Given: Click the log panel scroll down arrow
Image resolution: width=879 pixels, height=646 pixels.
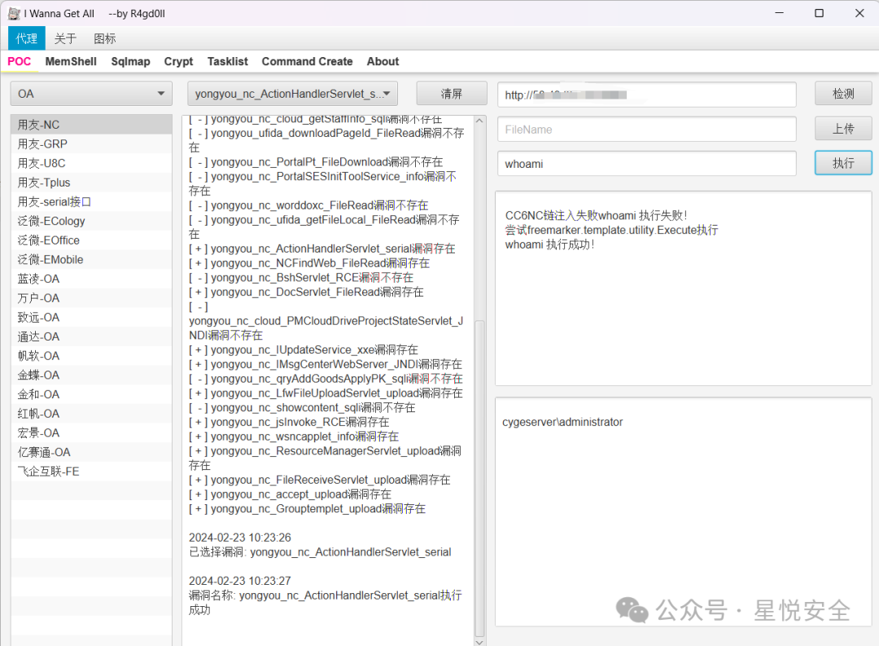Looking at the screenshot, I should (479, 641).
